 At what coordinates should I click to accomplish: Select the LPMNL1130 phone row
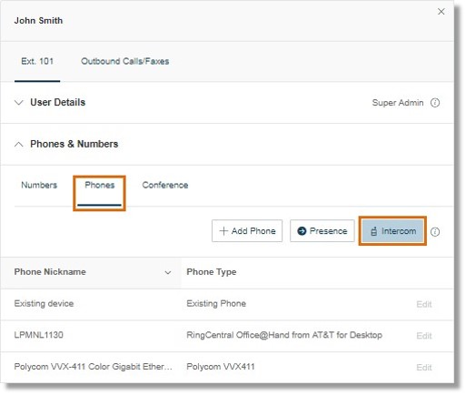[x=227, y=336]
